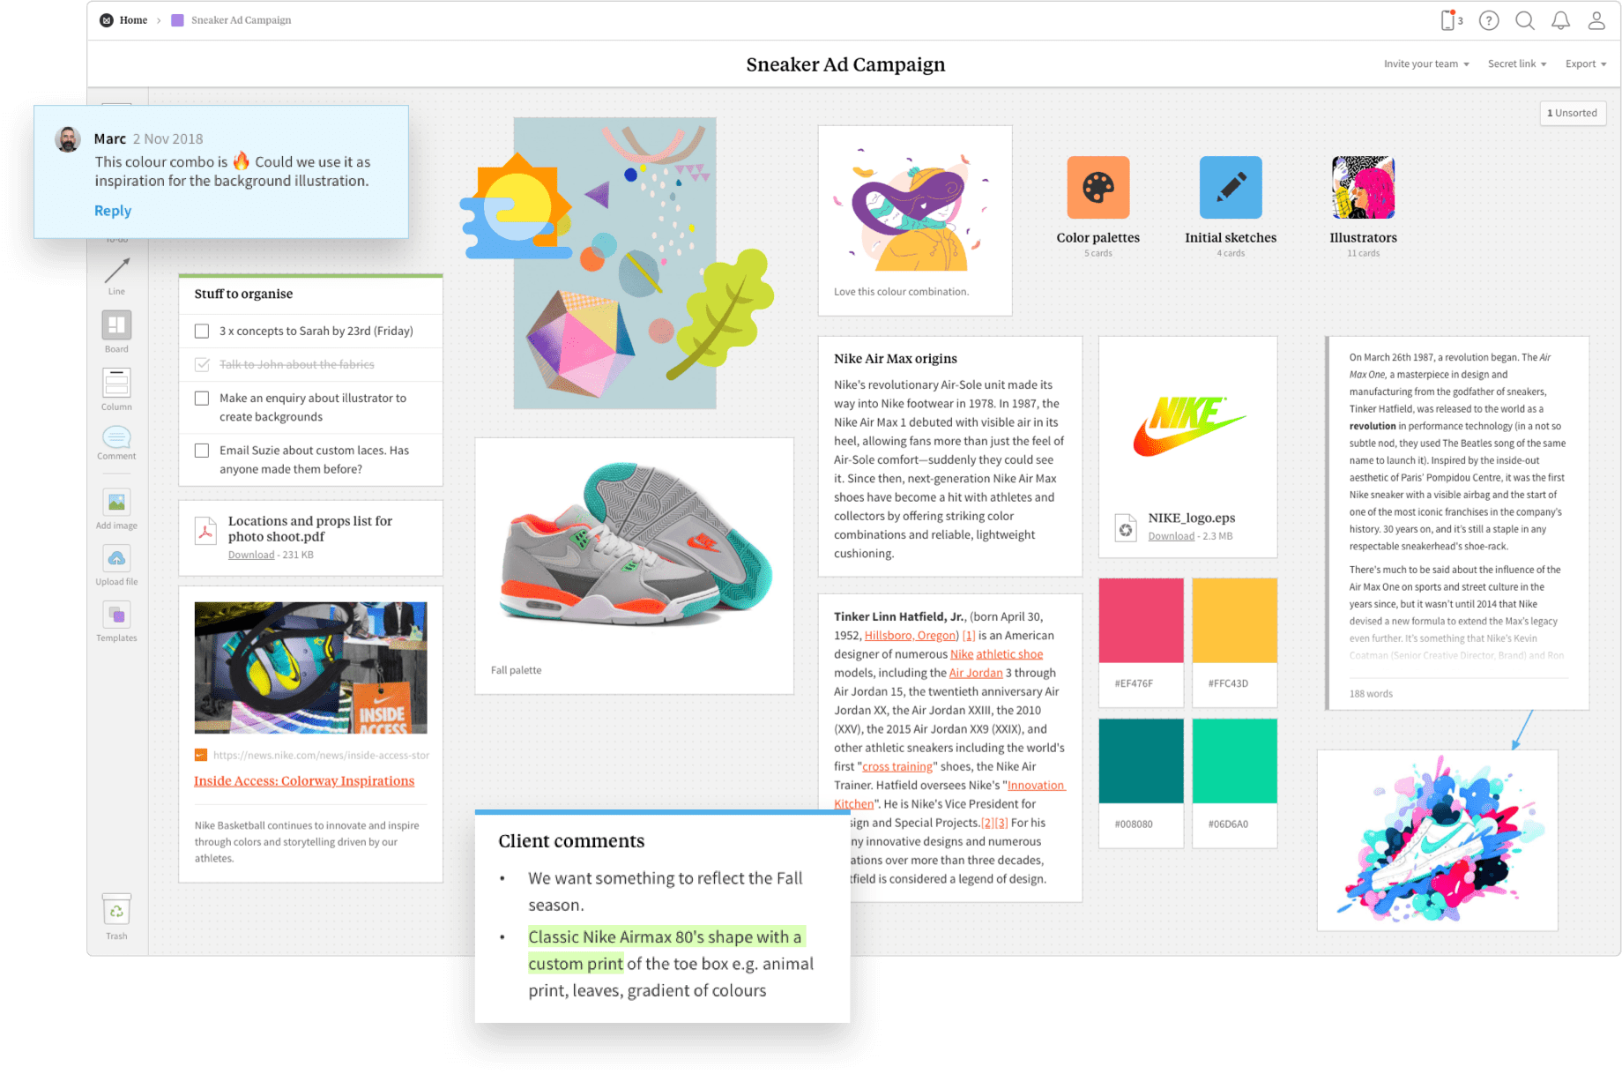This screenshot has height=1074, width=1622.
Task: Open 'Inside Access: Colorway Inspirations' link
Action: [304, 781]
